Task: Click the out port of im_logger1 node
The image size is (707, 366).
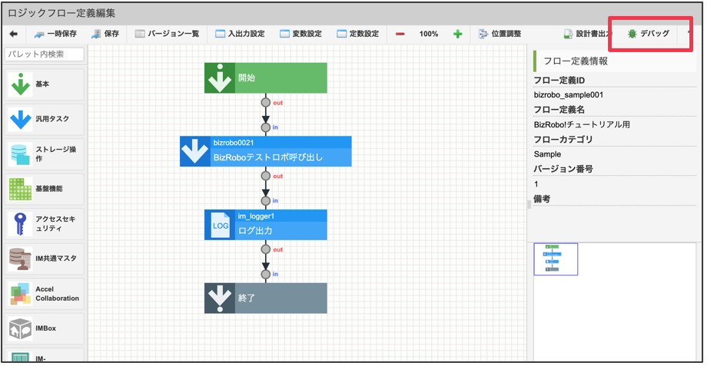Action: pyautogui.click(x=266, y=249)
